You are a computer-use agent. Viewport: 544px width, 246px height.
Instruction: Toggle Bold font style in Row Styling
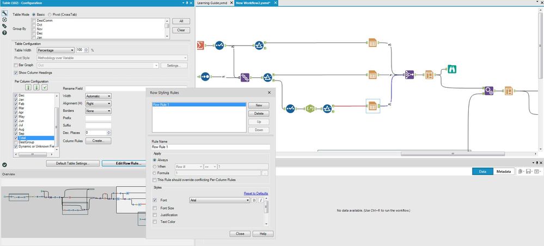click(254, 200)
